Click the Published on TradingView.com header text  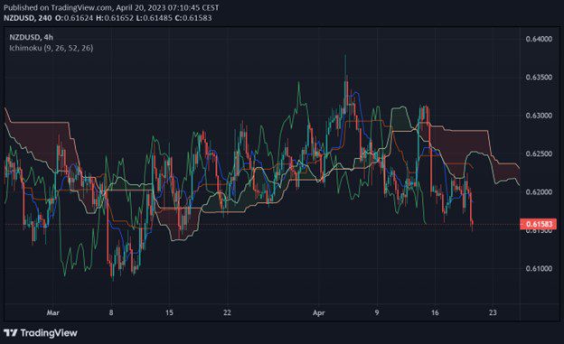(x=111, y=7)
